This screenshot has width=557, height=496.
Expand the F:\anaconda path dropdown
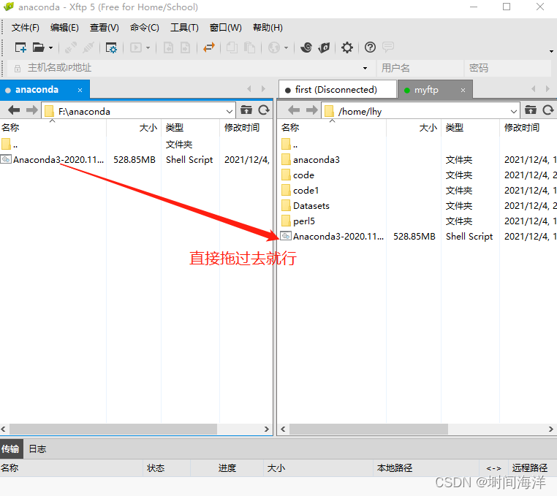click(230, 112)
